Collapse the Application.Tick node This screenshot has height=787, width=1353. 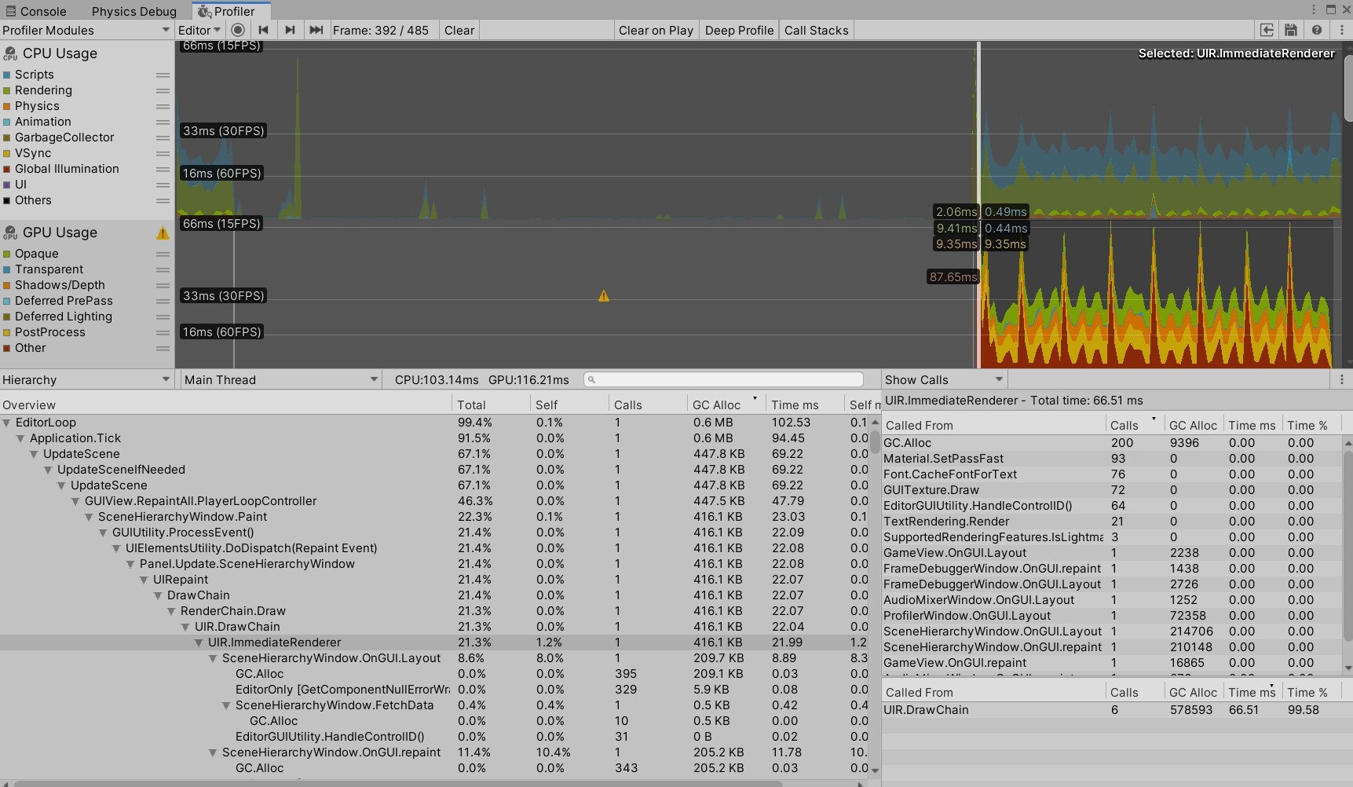(20, 438)
